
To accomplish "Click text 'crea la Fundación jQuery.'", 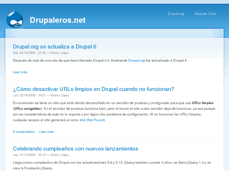I will click(x=33, y=168).
